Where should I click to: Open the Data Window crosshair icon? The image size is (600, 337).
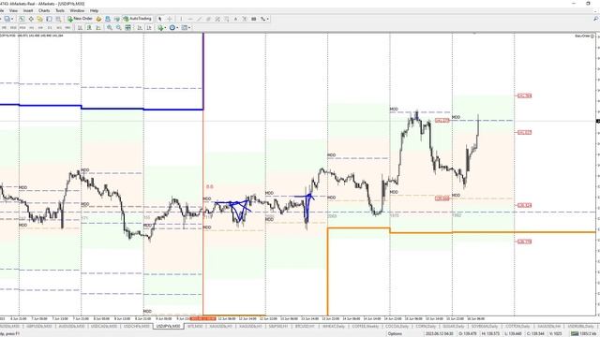pos(31,19)
